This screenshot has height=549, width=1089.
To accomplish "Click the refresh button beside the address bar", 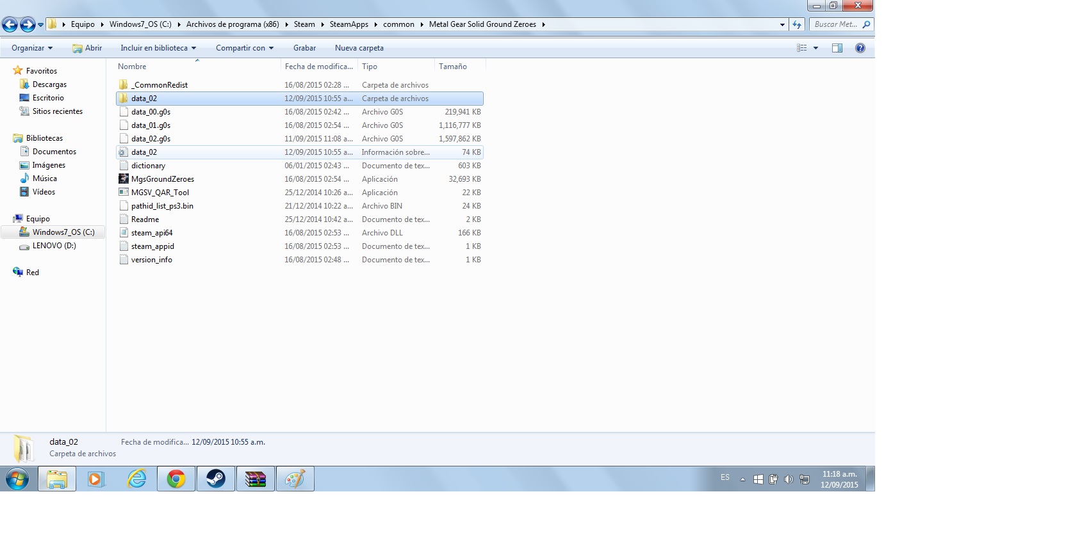I will 797,24.
